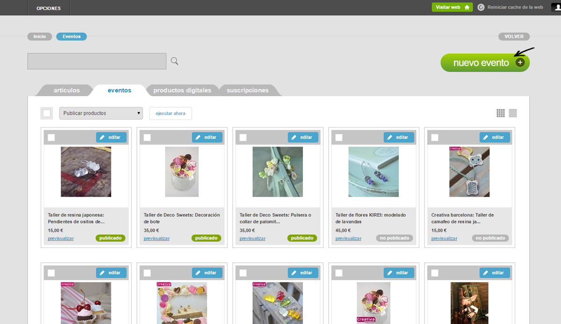
Task: Click editar on the Creativa barcelona card
Action: [495, 137]
